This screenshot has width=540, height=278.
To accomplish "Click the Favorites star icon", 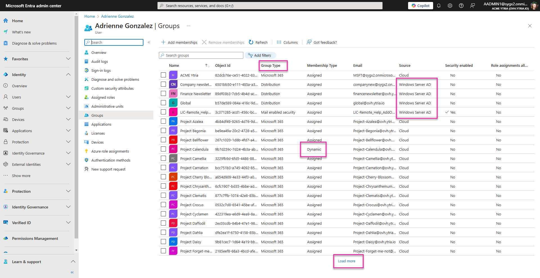I will [6, 59].
